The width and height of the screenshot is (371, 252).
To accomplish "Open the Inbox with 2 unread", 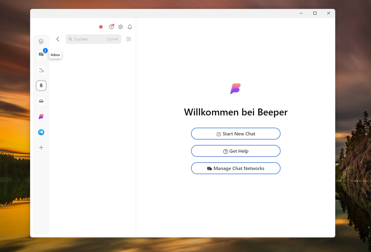I will pyautogui.click(x=41, y=55).
